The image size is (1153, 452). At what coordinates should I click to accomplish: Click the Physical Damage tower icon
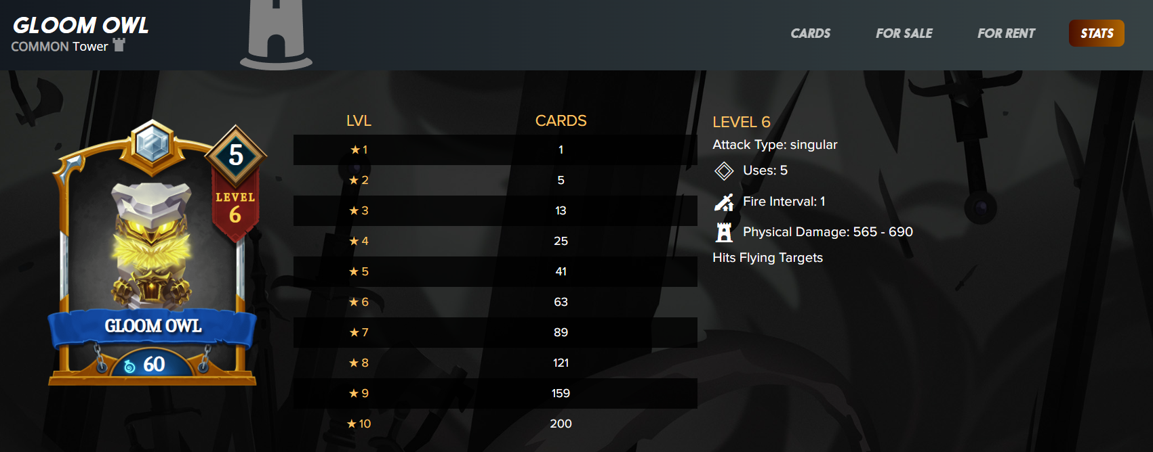[x=724, y=232]
